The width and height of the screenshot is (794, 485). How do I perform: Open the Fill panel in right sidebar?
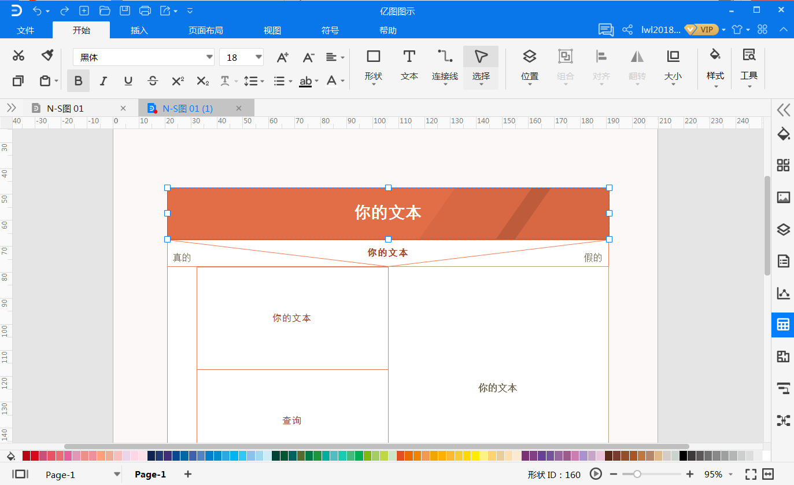[x=783, y=134]
